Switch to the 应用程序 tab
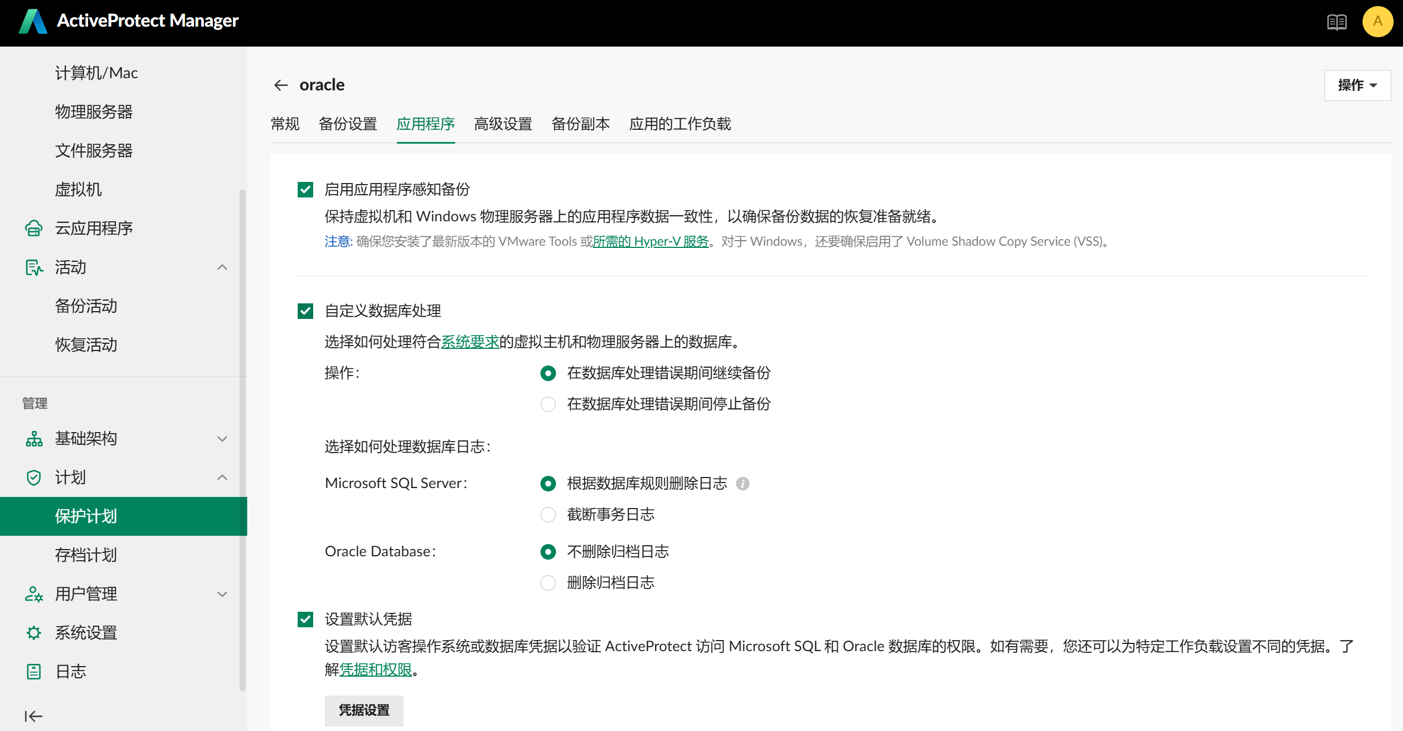This screenshot has height=731, width=1403. pyautogui.click(x=426, y=124)
